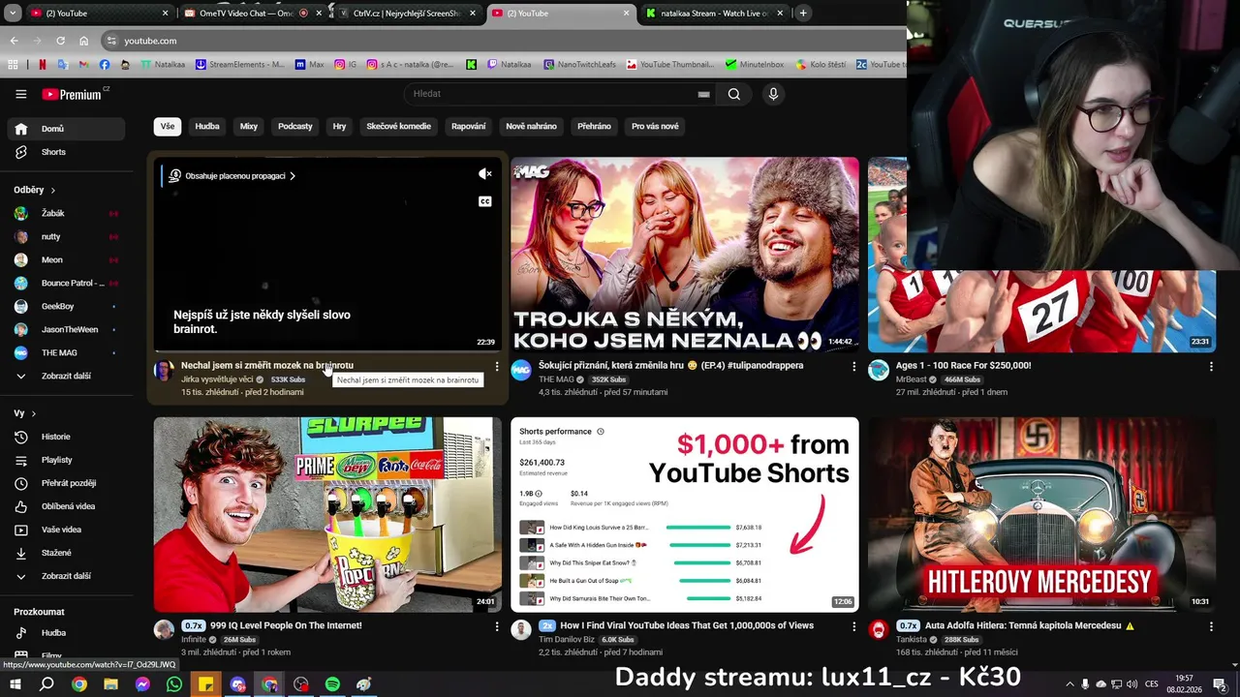This screenshot has width=1240, height=697.
Task: Select the Přehráno filter chip
Action: point(594,126)
